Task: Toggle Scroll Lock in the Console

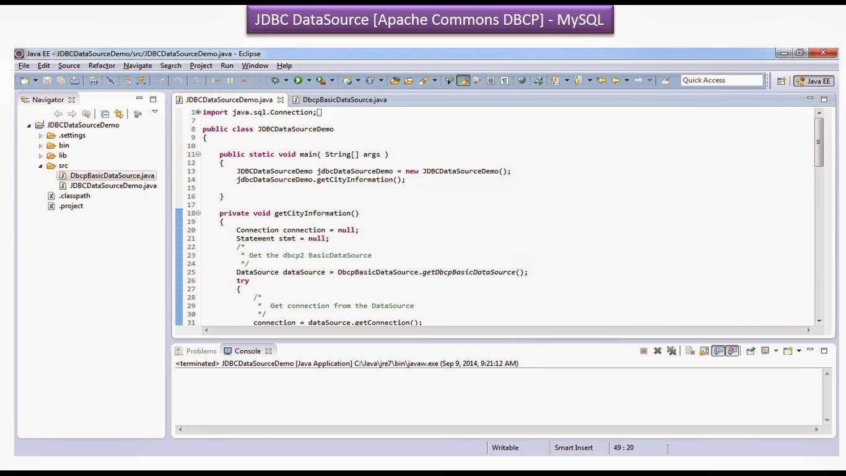Action: 702,350
